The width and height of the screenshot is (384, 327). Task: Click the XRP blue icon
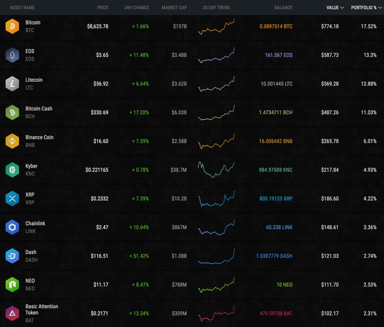pos(12,198)
